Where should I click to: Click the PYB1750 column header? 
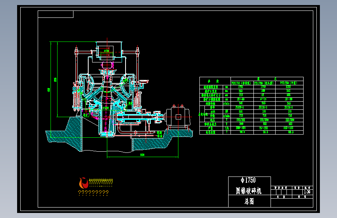coord(241,83)
